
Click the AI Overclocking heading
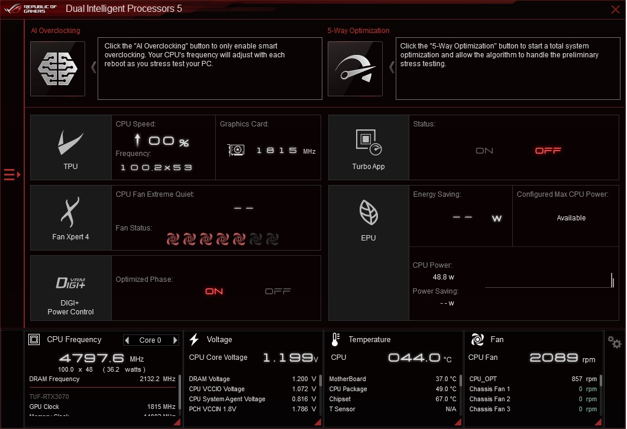56,30
